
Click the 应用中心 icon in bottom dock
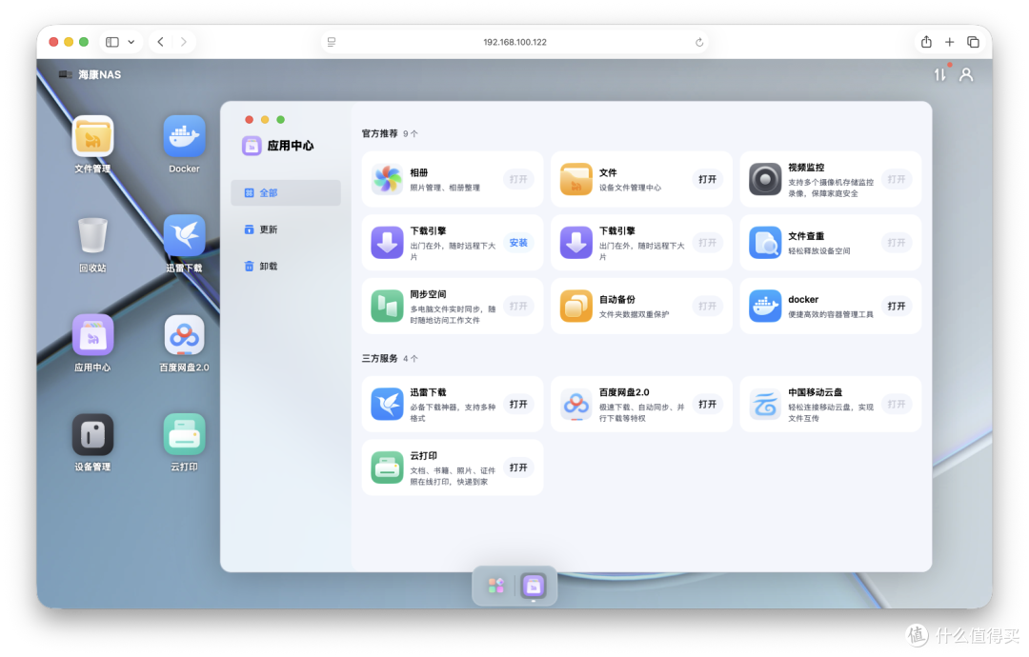click(x=534, y=586)
